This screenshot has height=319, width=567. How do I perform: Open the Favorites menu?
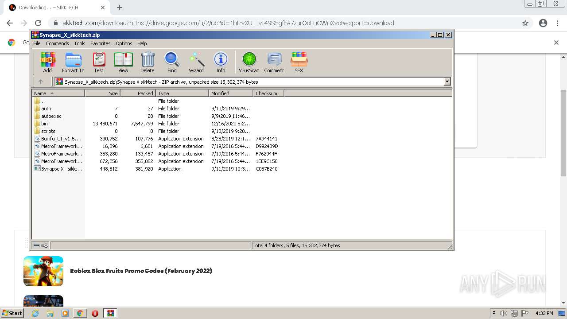coord(101,43)
